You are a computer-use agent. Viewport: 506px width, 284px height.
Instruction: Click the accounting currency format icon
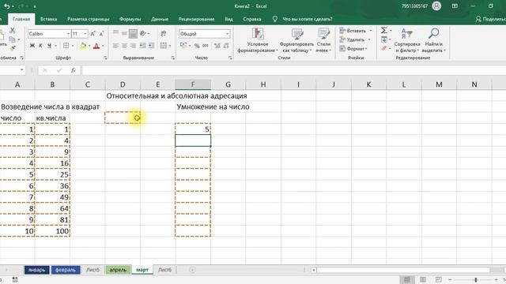[183, 46]
